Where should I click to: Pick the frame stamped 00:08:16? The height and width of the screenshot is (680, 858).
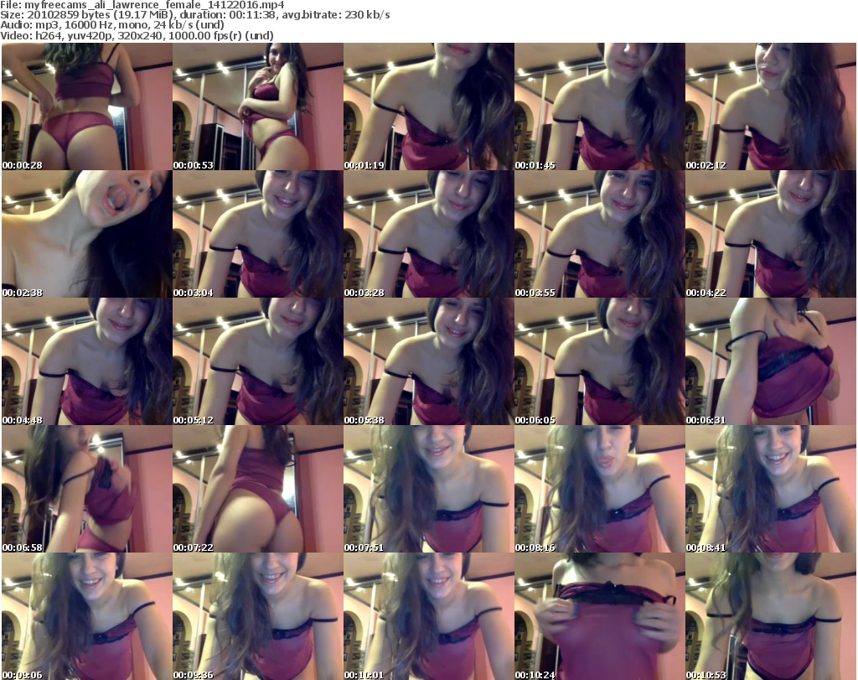[600, 489]
